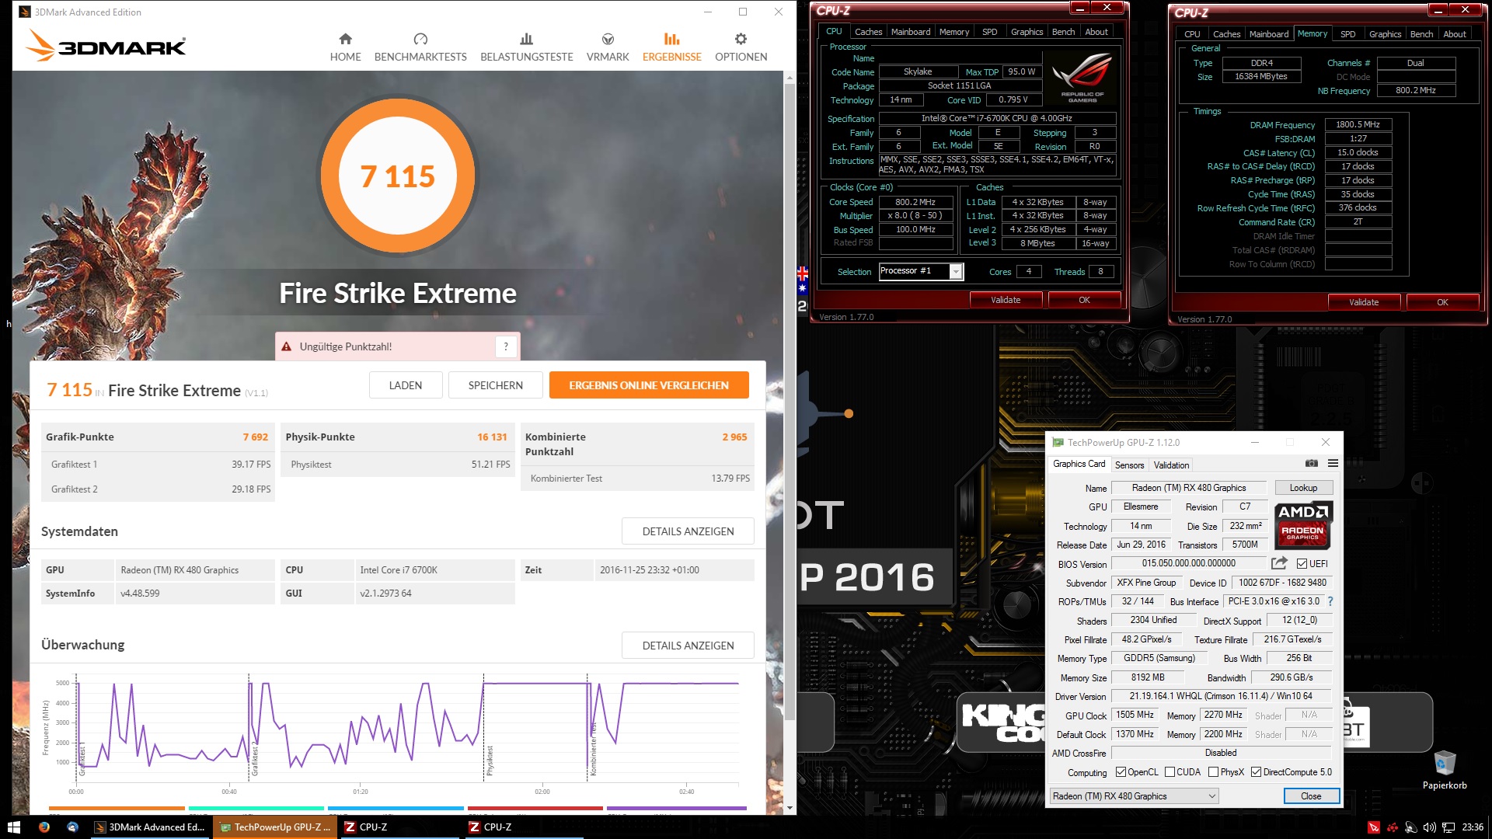Switch to 3DMark Advanced Edition taskbar item

(150, 827)
